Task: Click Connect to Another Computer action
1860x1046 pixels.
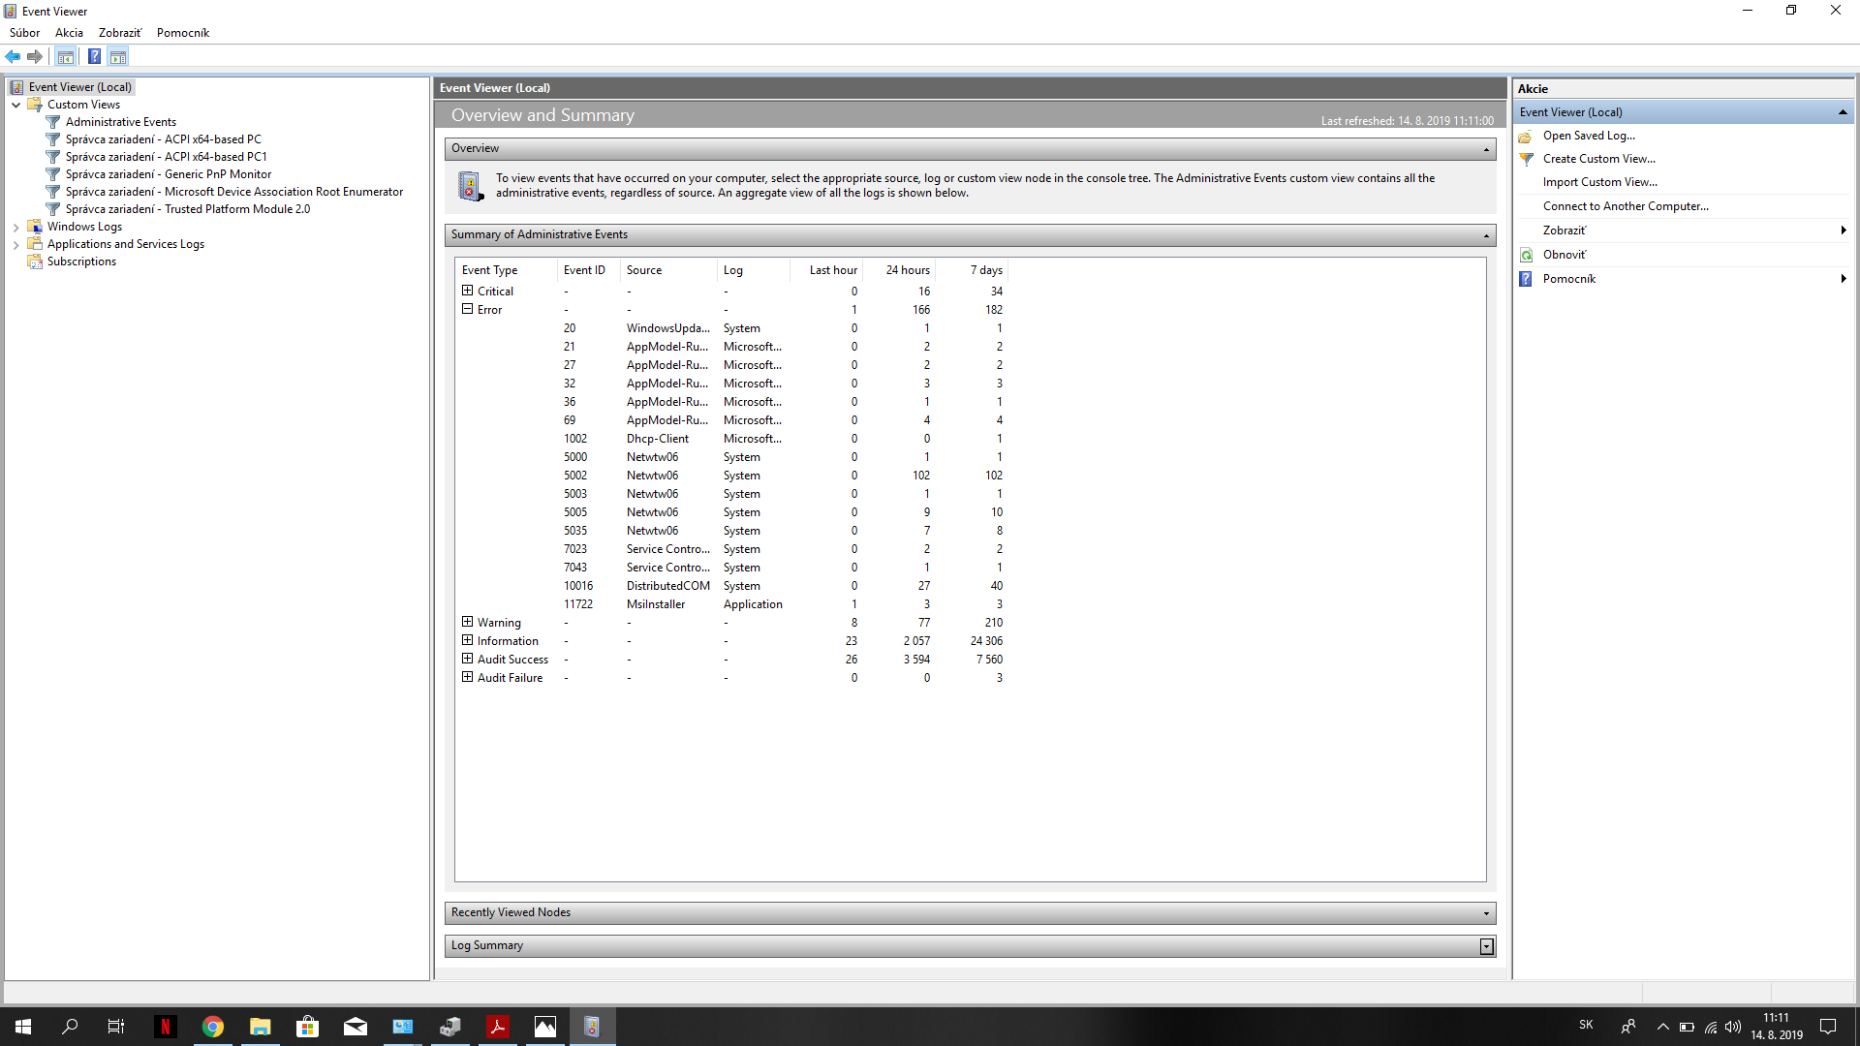Action: pos(1626,206)
